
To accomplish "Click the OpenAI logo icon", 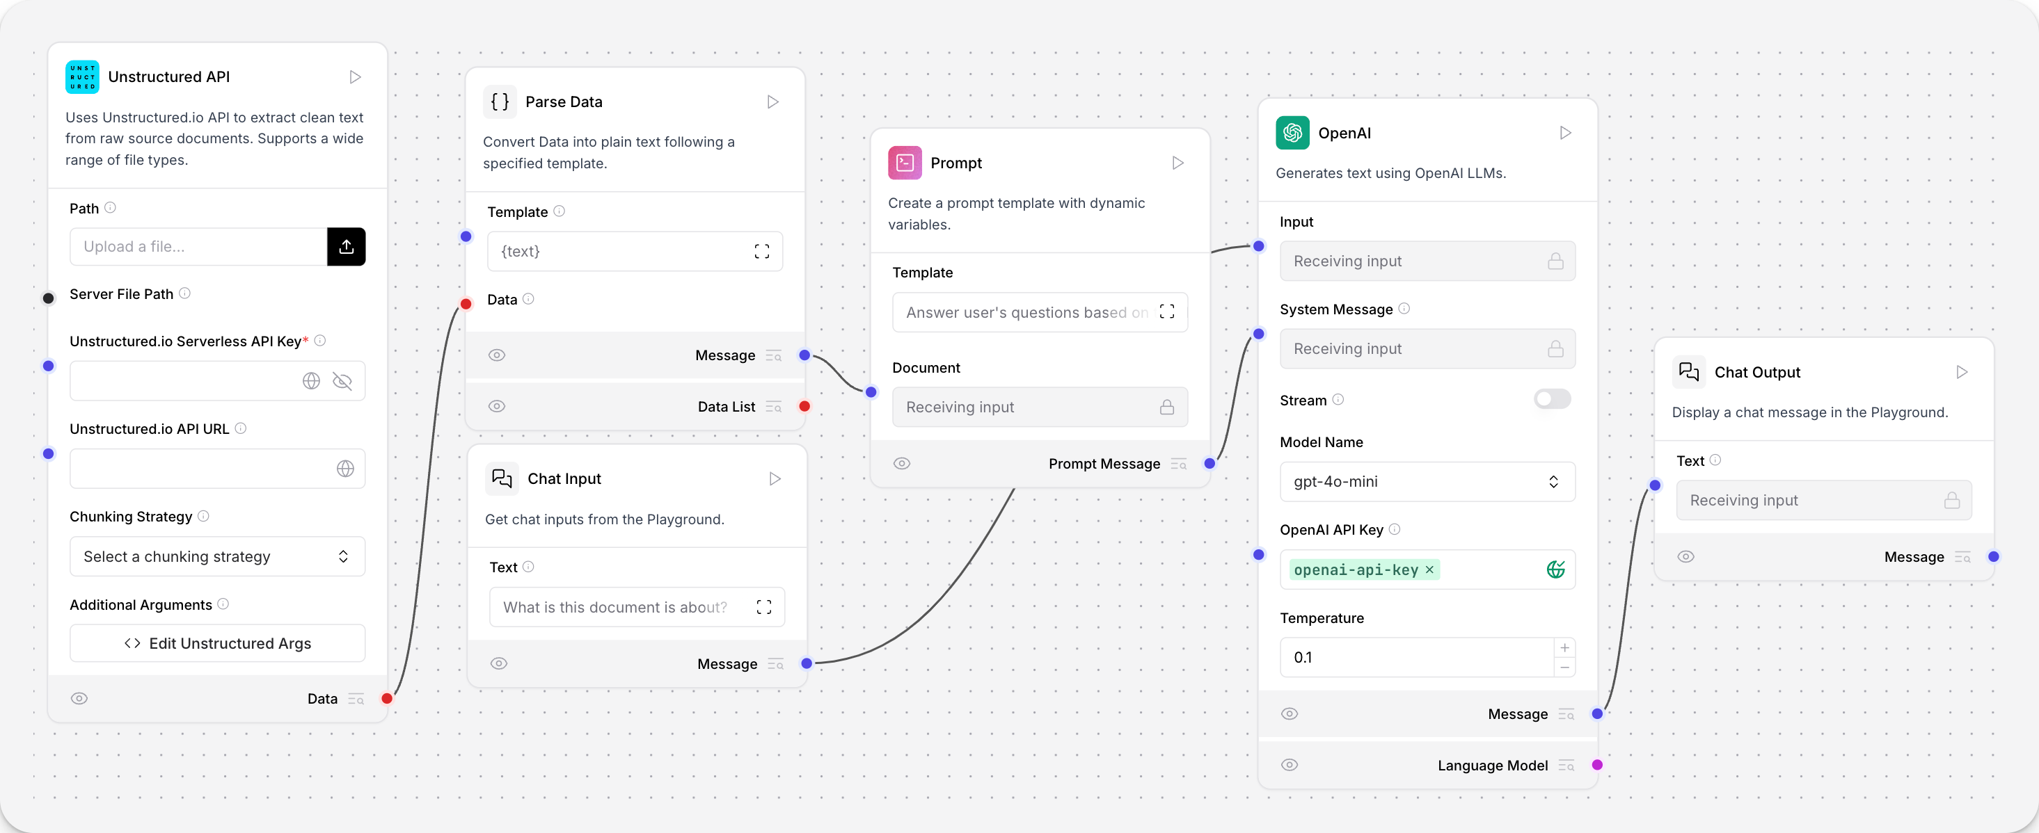I will (x=1292, y=133).
